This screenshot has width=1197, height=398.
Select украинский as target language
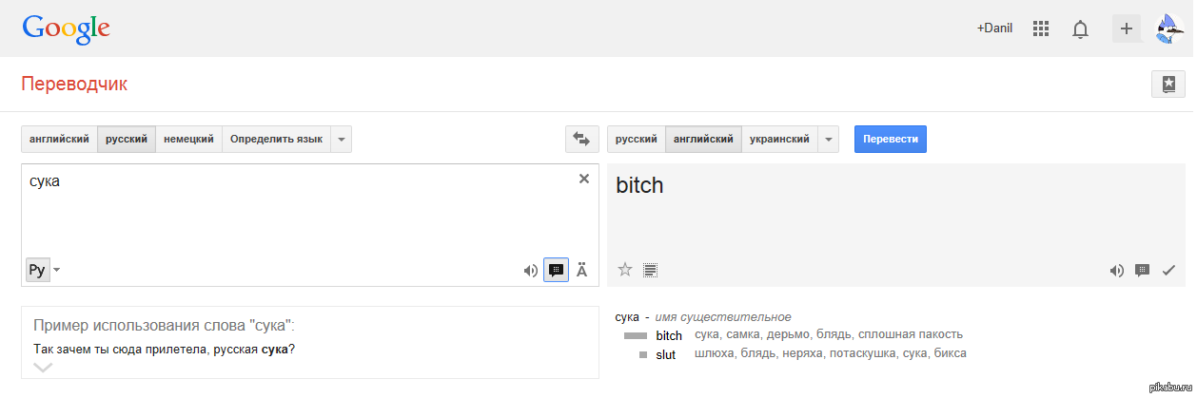pyautogui.click(x=779, y=139)
